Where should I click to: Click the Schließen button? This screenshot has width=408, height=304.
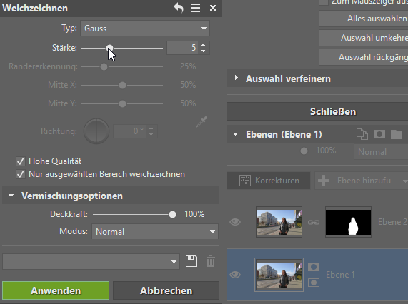click(317, 111)
